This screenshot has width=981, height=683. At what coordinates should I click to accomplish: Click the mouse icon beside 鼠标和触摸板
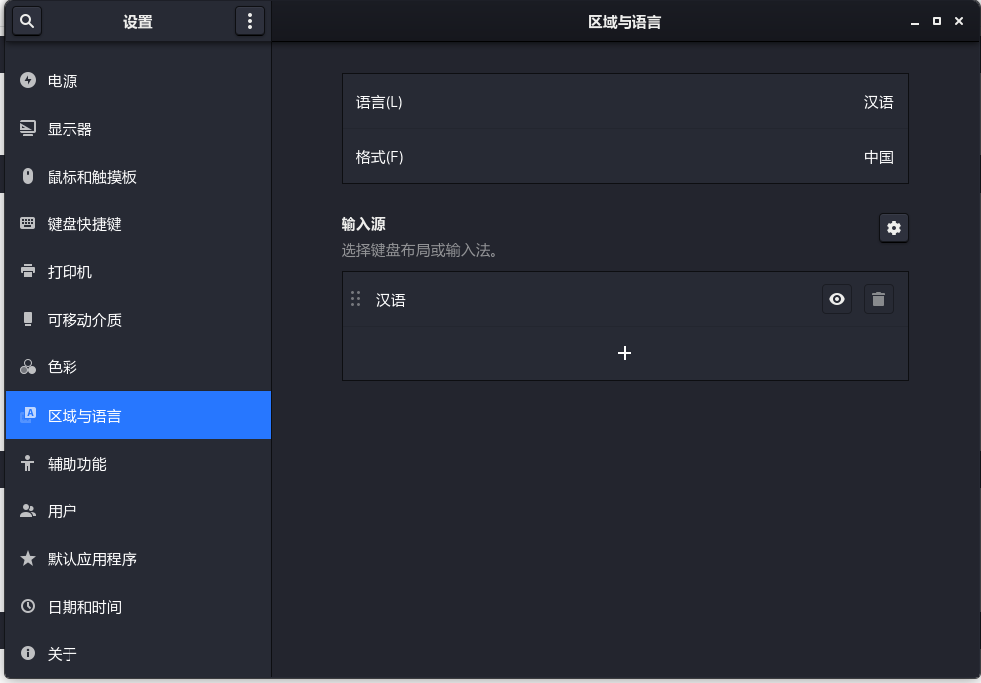pos(28,176)
